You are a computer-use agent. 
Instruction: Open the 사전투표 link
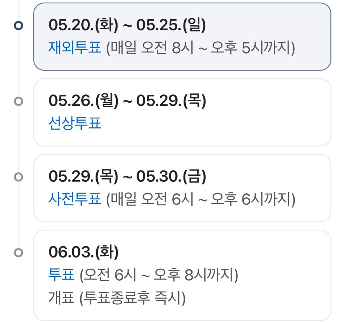pos(75,199)
